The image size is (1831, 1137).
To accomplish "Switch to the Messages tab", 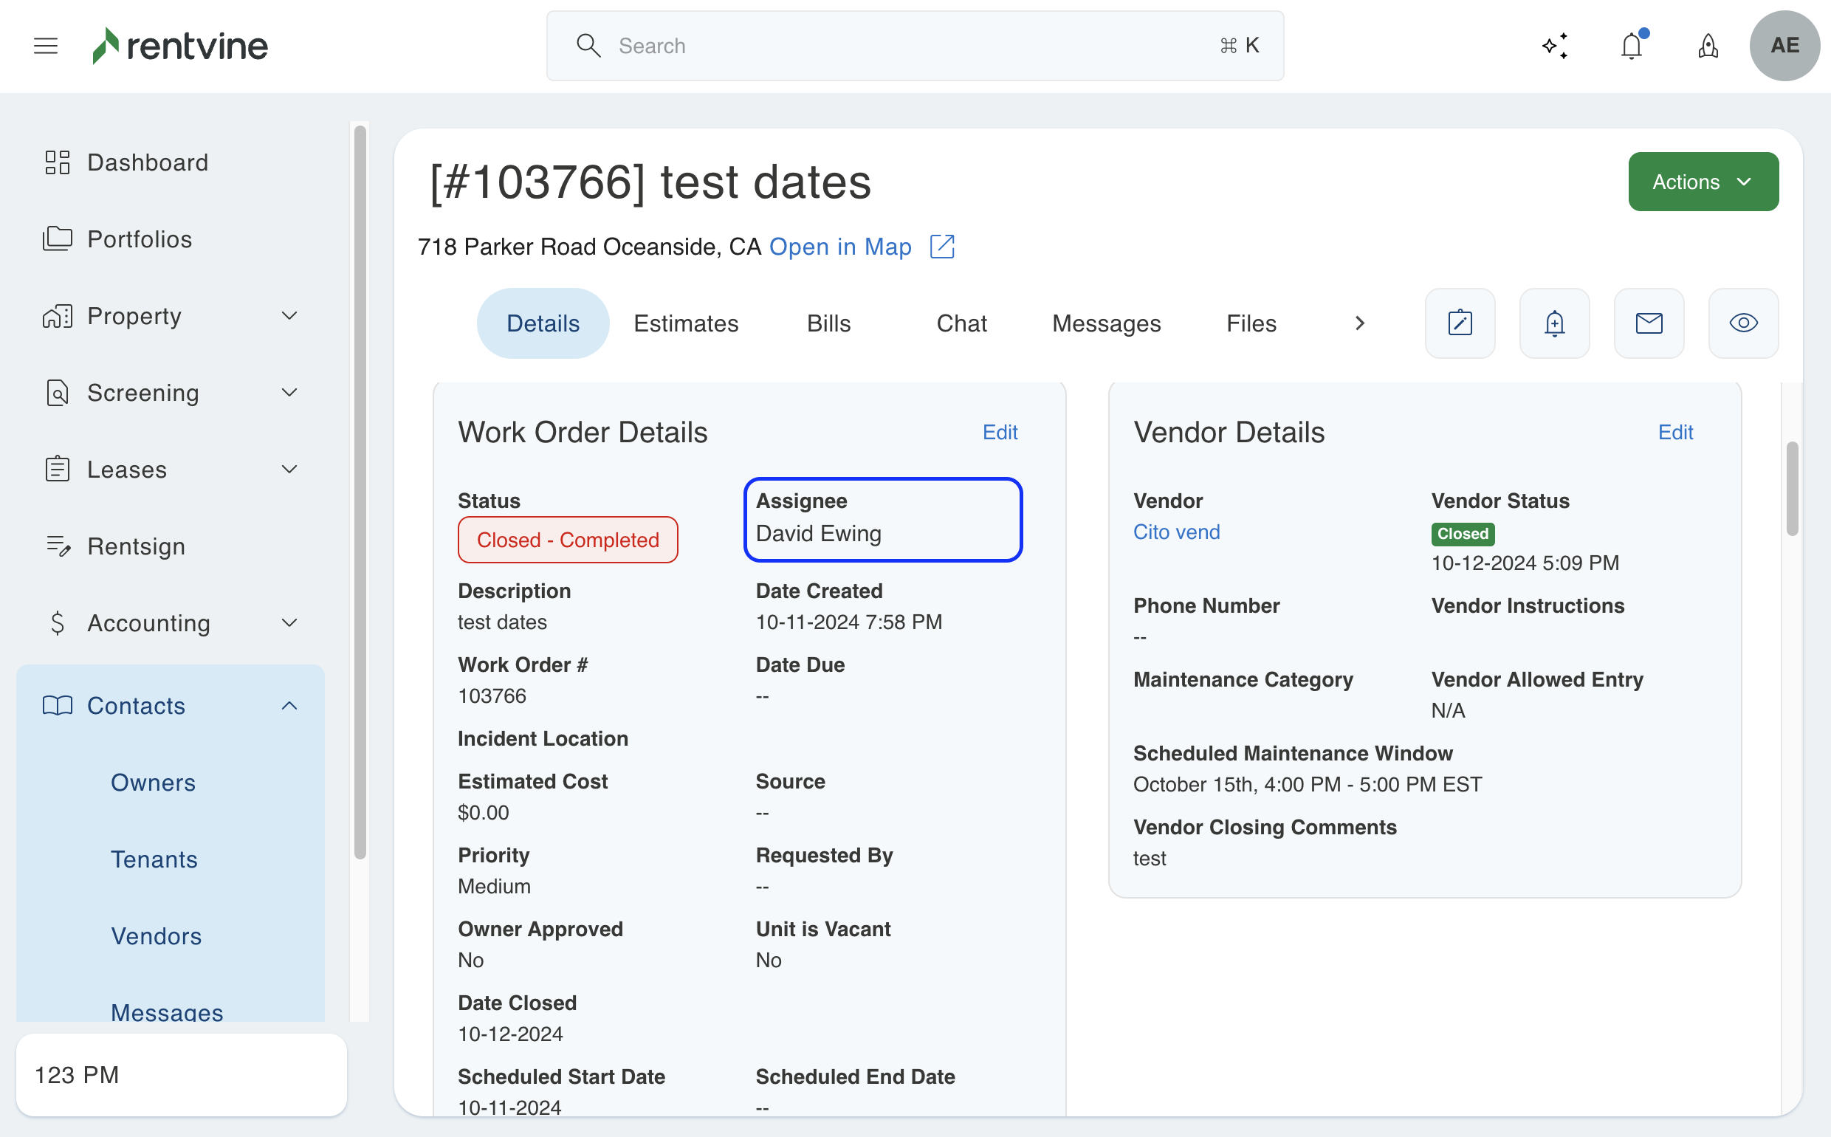I will click(1105, 323).
